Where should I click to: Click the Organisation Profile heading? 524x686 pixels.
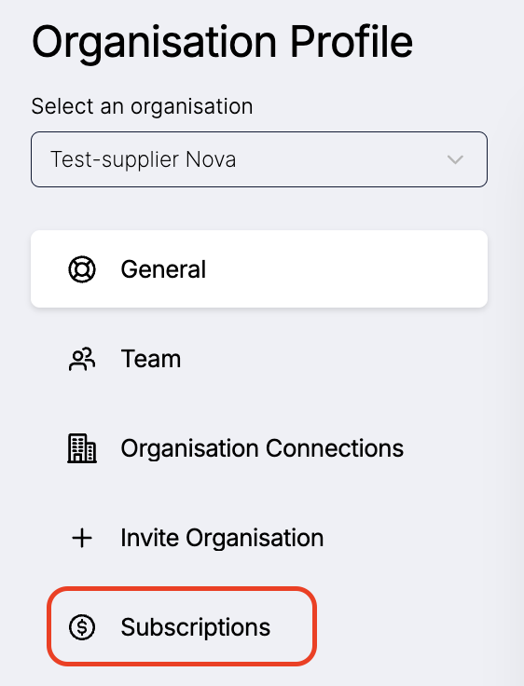click(222, 43)
